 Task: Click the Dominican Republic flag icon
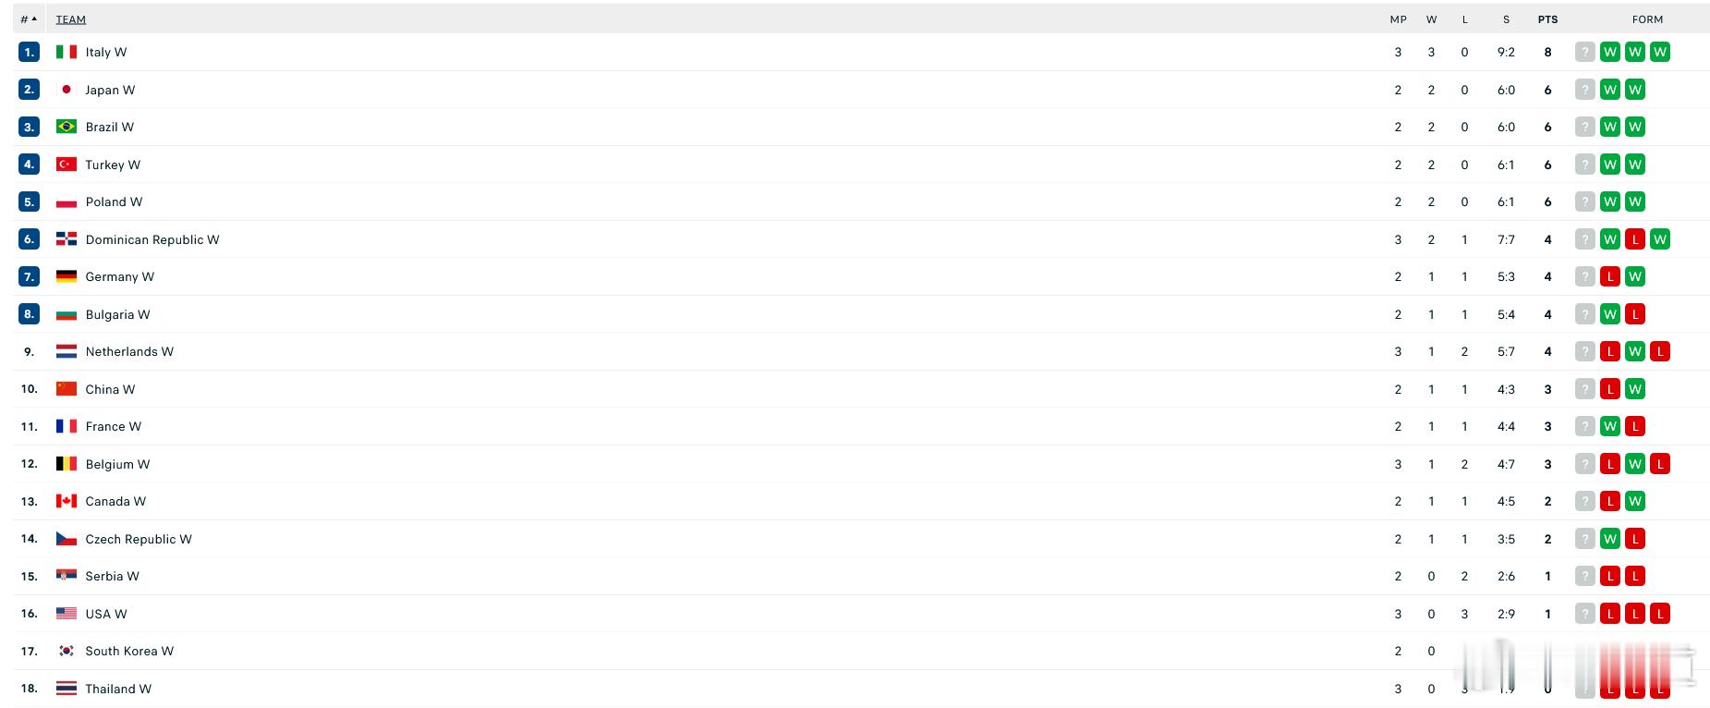(x=67, y=239)
